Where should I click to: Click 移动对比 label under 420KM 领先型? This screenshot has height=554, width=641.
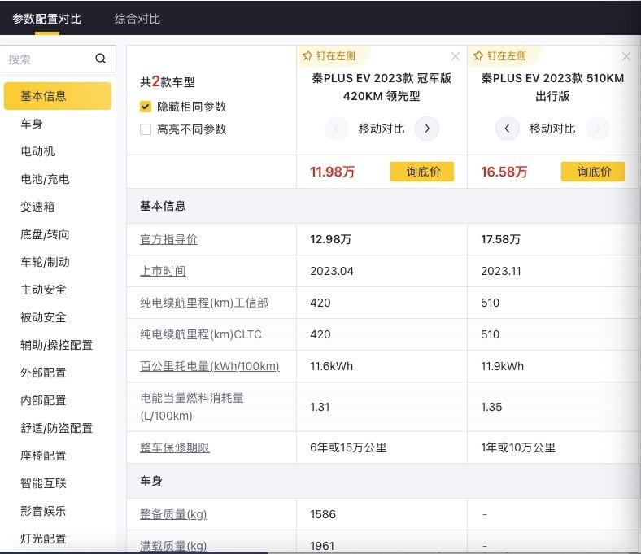click(x=382, y=129)
